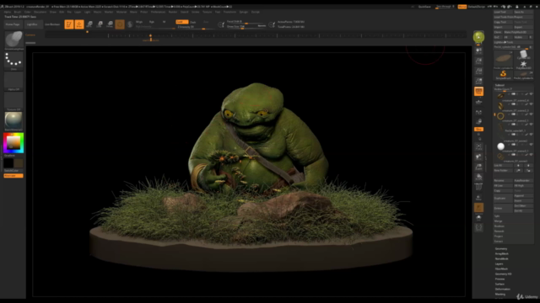The image size is (540, 303).
Task: Expand the Merge subtool section
Action: click(499, 221)
